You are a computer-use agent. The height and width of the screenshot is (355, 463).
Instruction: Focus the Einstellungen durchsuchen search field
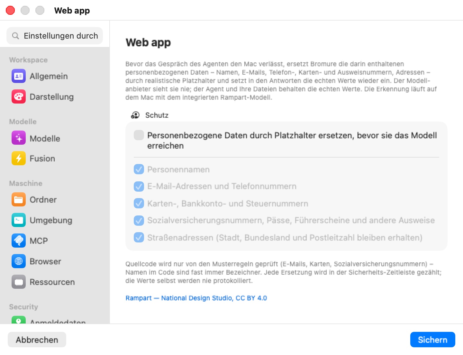(55, 36)
